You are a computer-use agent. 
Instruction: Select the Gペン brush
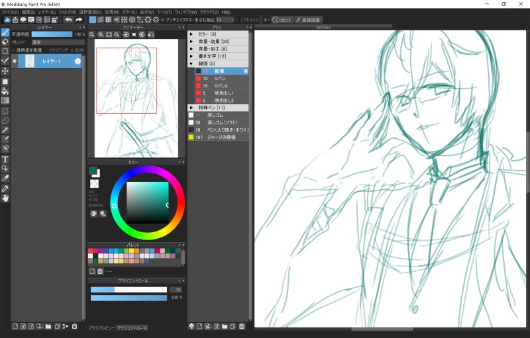tap(222, 79)
